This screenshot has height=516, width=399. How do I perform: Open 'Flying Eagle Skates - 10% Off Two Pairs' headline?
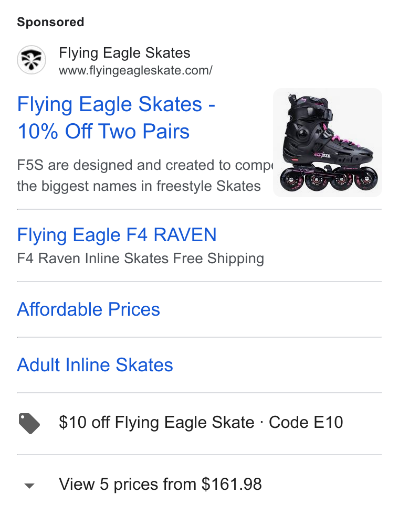(116, 118)
